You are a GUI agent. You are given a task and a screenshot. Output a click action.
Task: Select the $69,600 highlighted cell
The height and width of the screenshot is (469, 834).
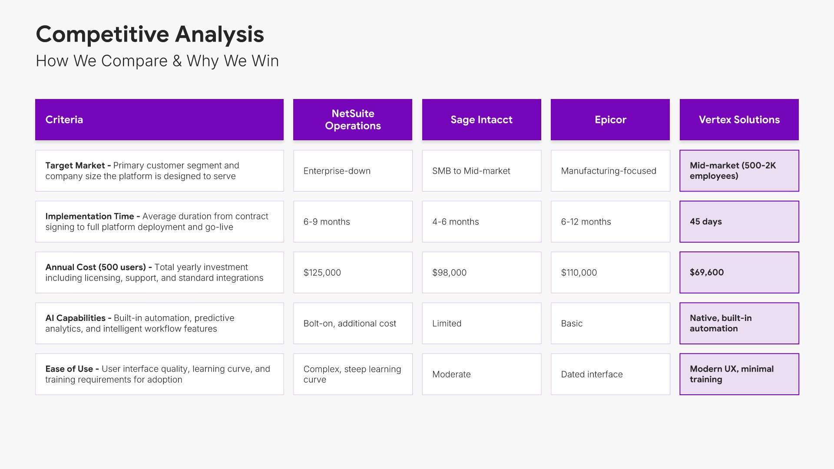click(739, 272)
